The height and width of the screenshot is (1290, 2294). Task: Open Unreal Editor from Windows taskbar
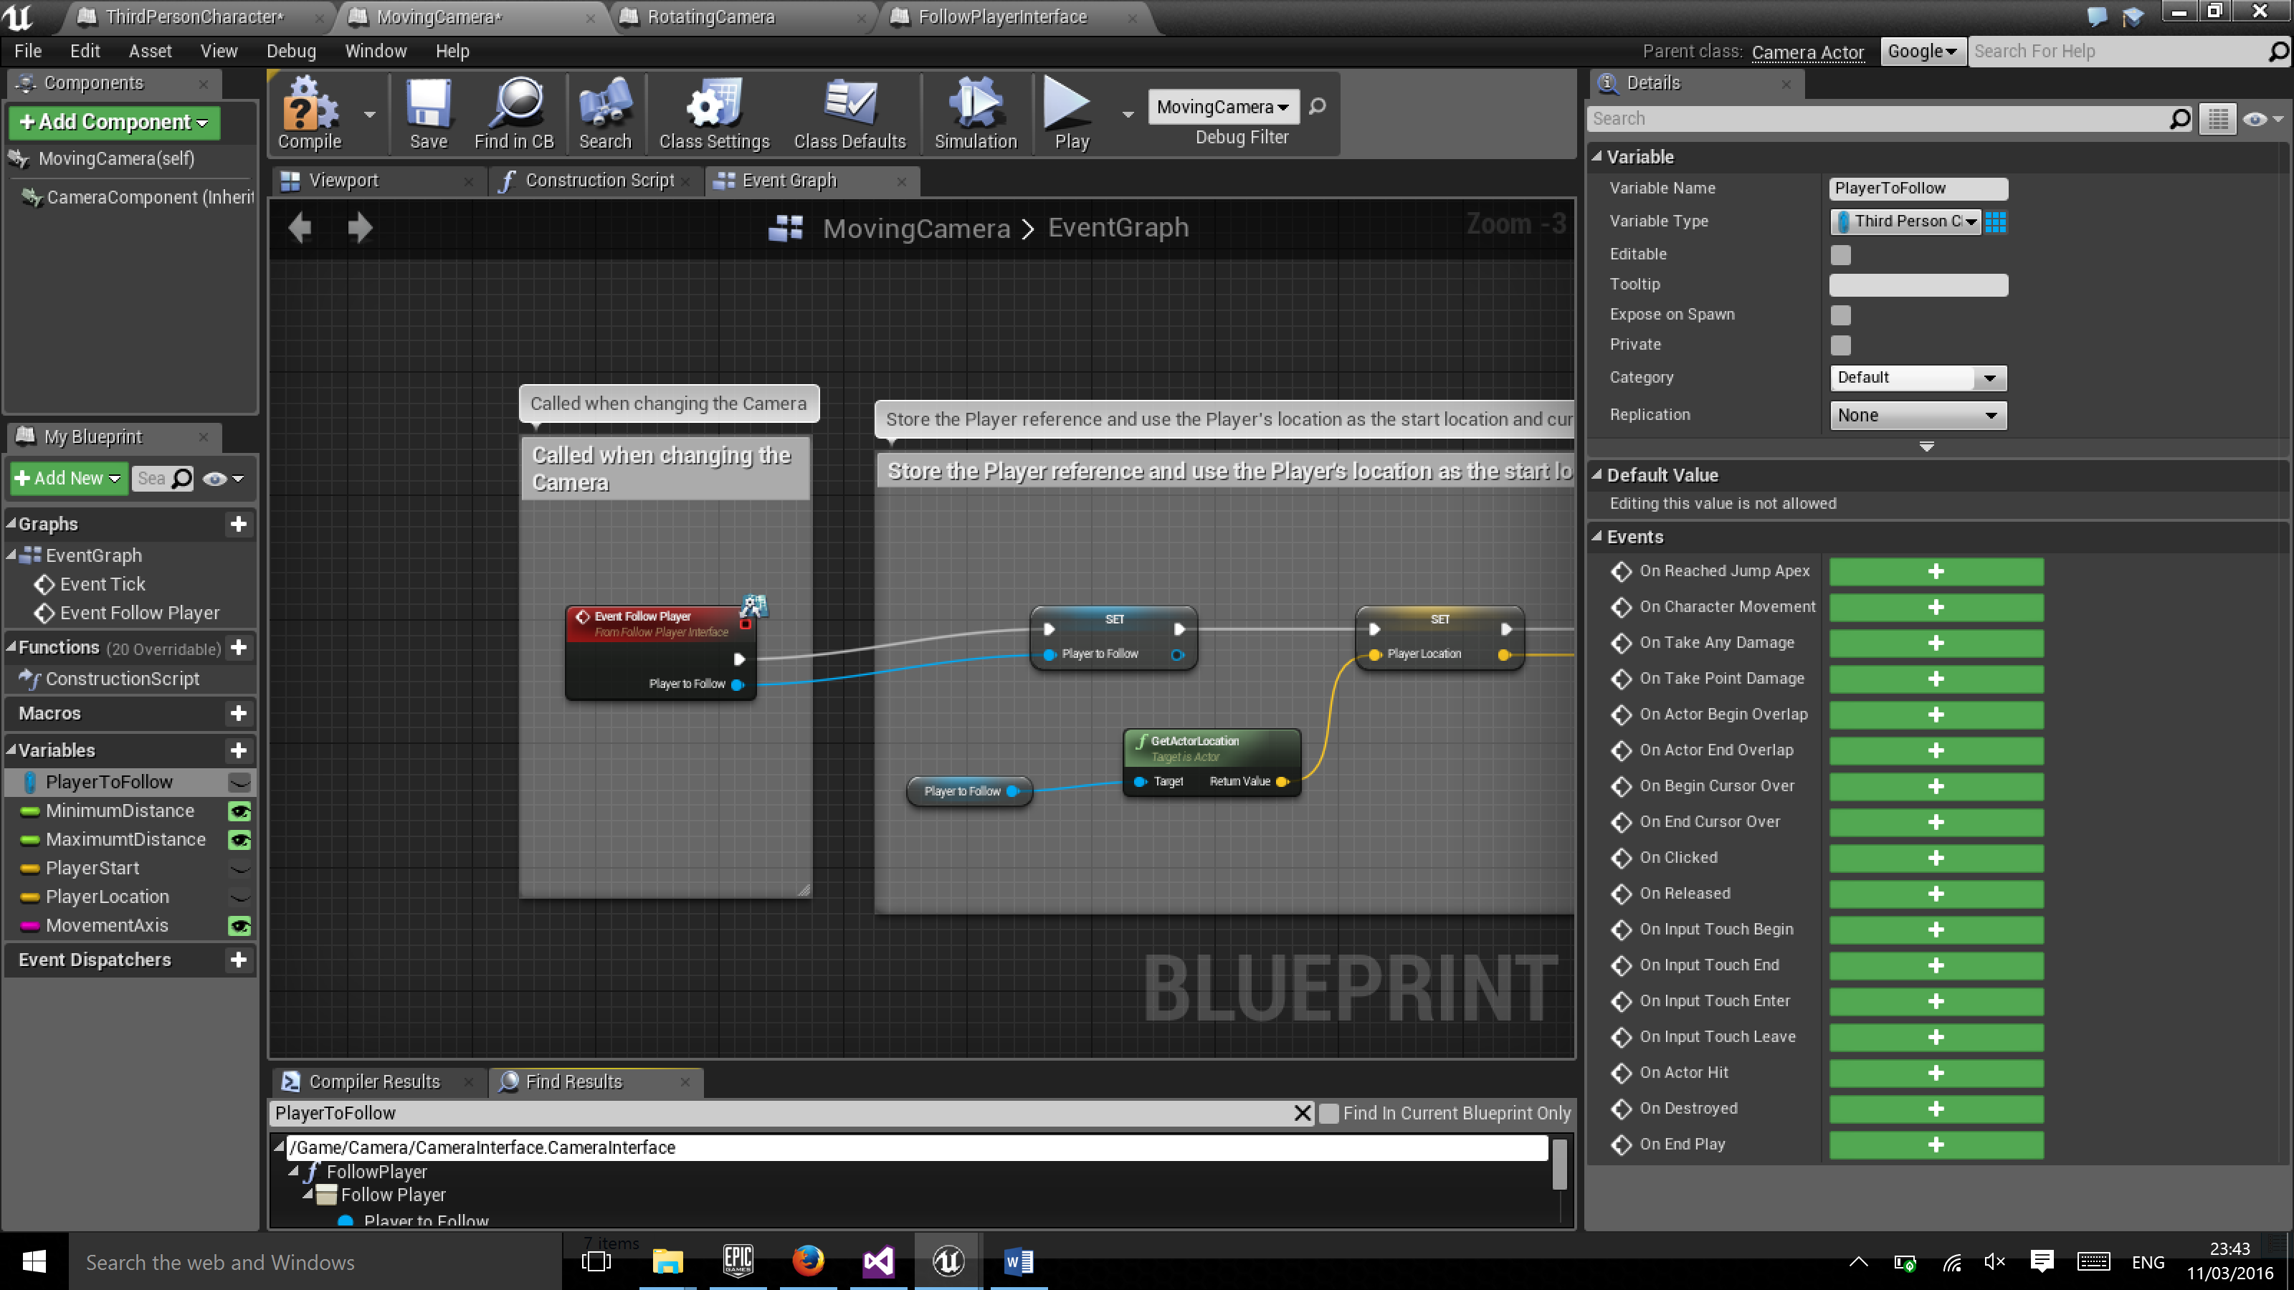[x=948, y=1261]
